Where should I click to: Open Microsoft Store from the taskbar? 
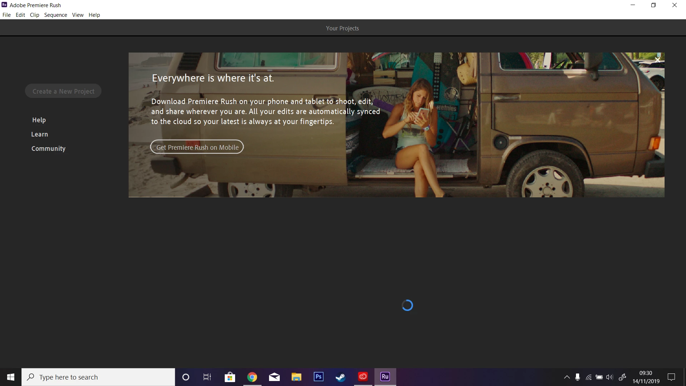[x=230, y=377]
